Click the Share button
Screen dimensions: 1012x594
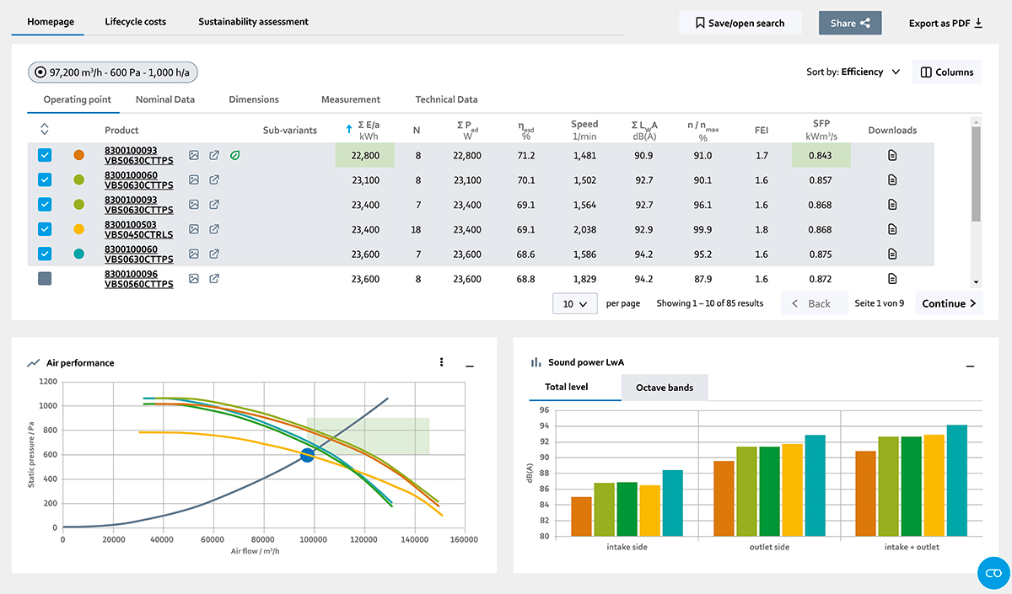850,23
